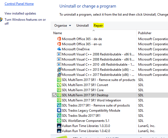Viewport: 168px width, 138px height.
Task: Untick the SDL MultiTerm 2017 SR1 Desktop checkbox
Action: point(54,95)
